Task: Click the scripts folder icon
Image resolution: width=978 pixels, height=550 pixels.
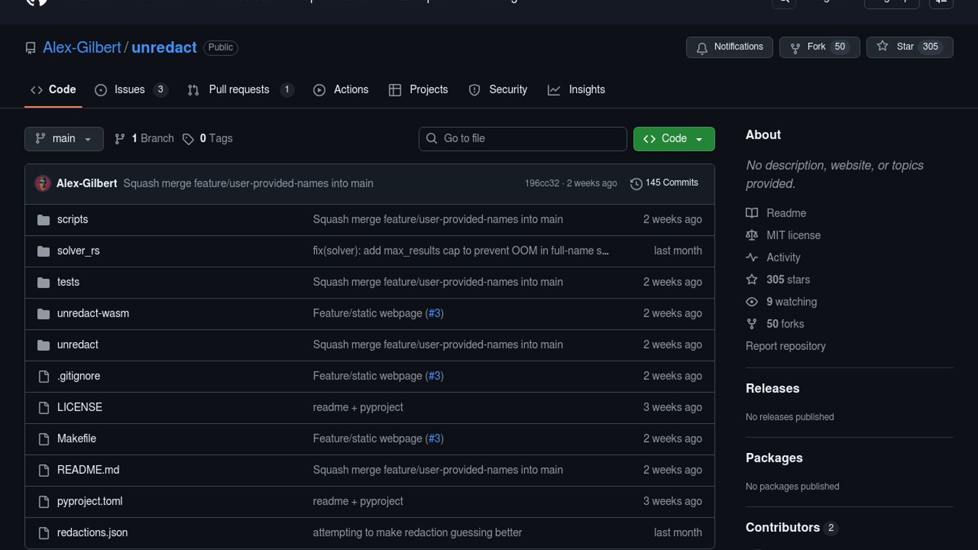Action: pyautogui.click(x=43, y=220)
